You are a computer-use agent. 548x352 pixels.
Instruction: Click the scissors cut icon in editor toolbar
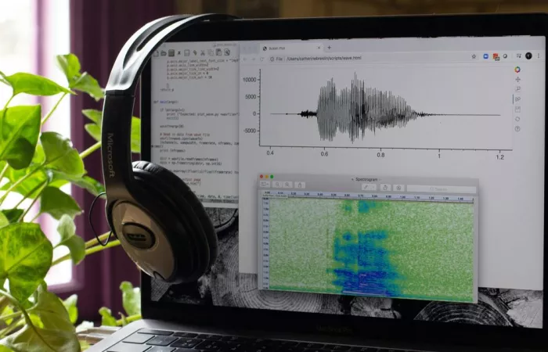[x=202, y=53]
